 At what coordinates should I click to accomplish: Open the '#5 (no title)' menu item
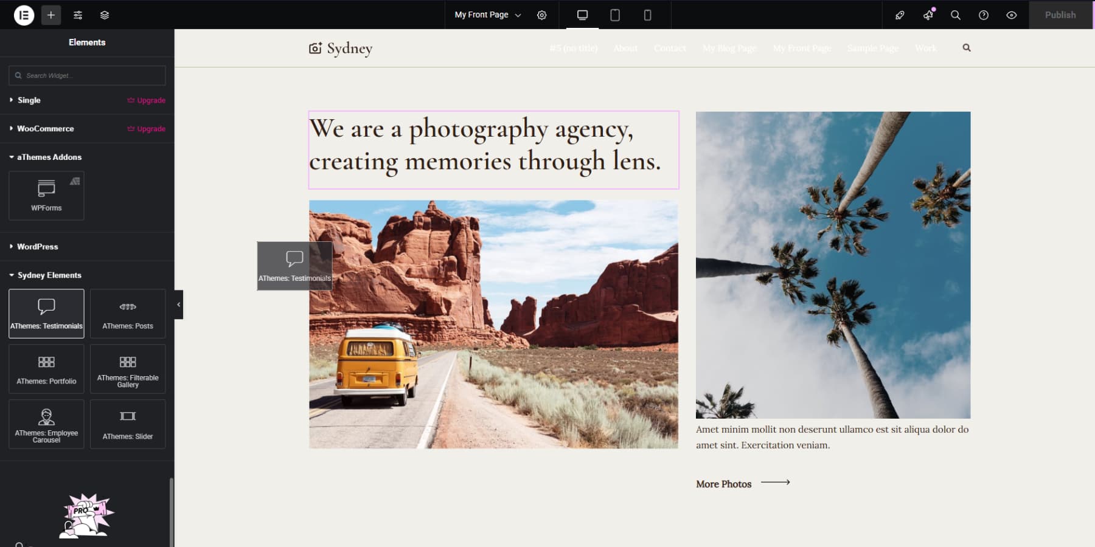pos(574,48)
